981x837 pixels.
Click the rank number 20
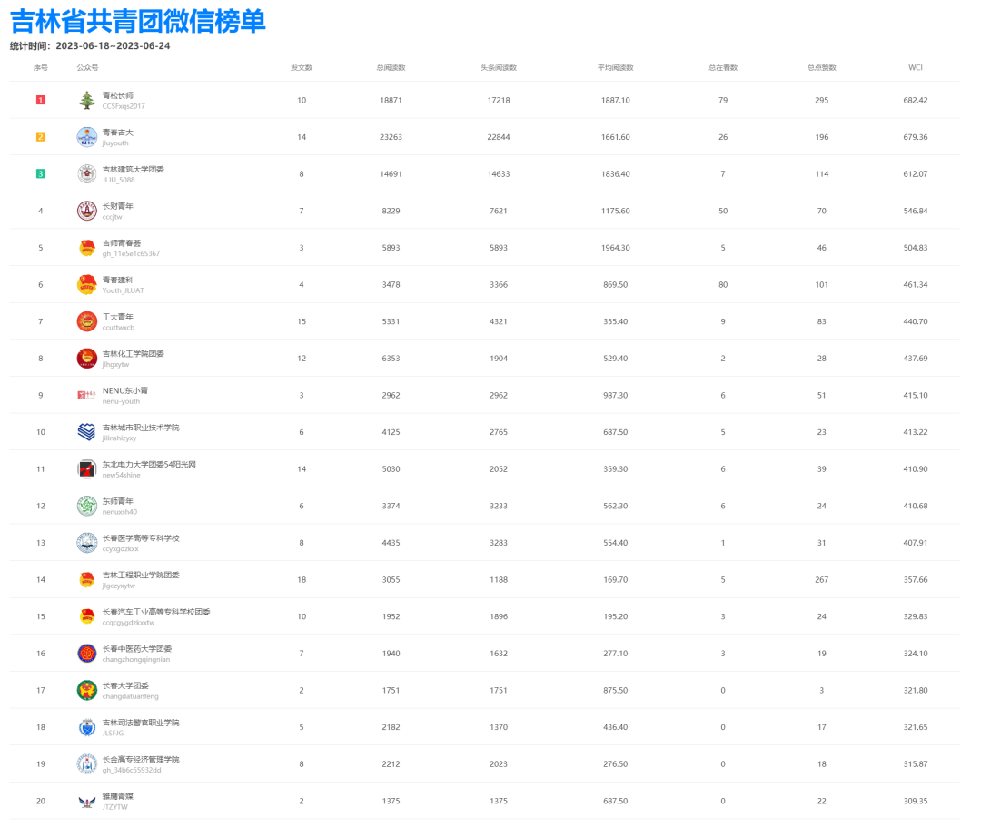point(41,801)
